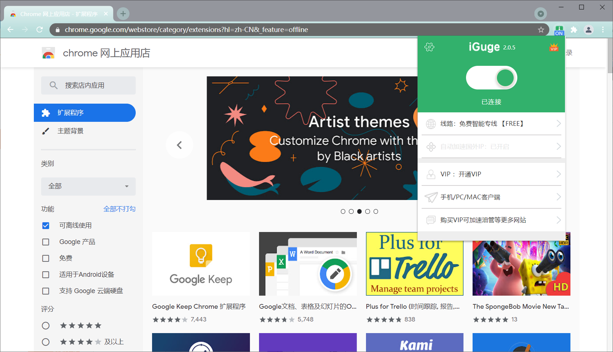
Task: Expand the 手机/PC/MAC客户端 row arrow
Action: (x=558, y=197)
